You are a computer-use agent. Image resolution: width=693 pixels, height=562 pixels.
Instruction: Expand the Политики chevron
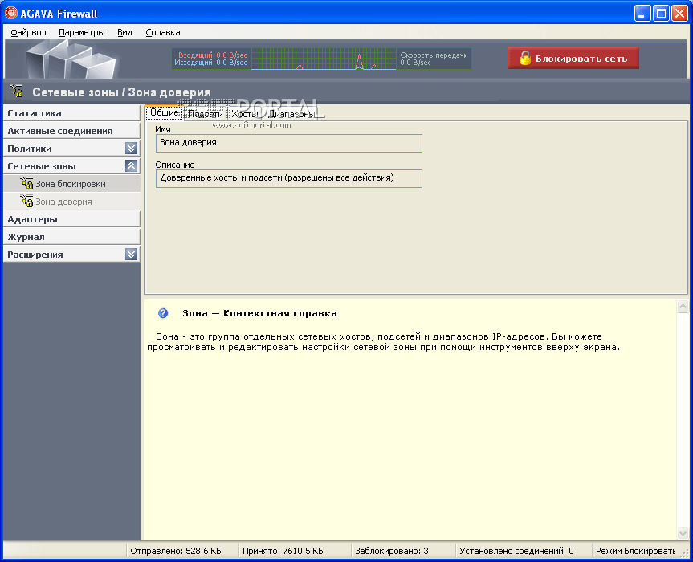(131, 149)
